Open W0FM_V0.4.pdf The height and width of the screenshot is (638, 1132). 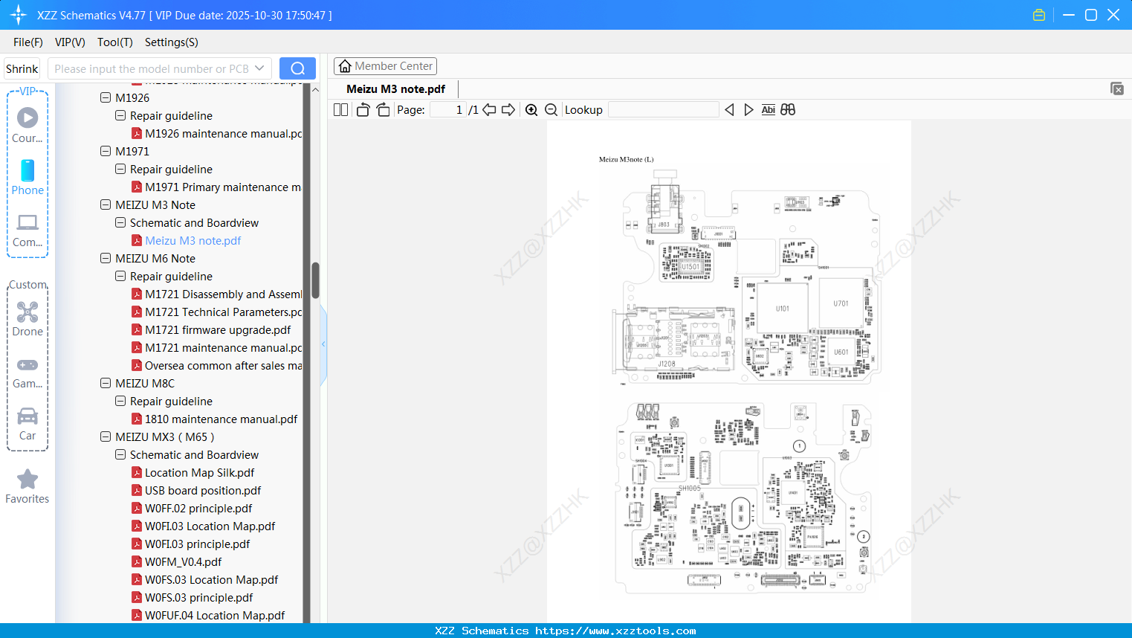tap(177, 562)
